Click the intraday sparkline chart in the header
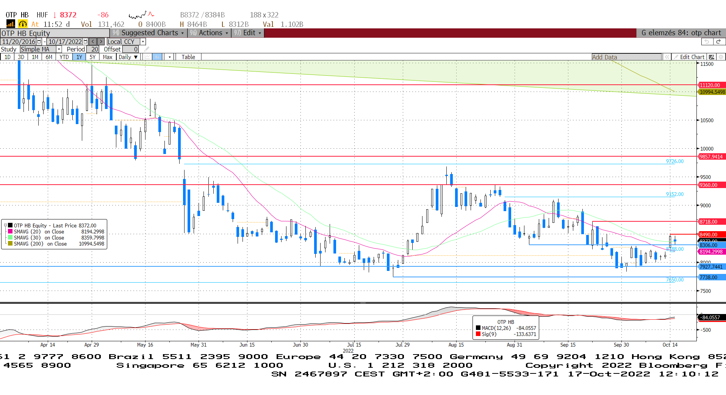 coord(141,15)
